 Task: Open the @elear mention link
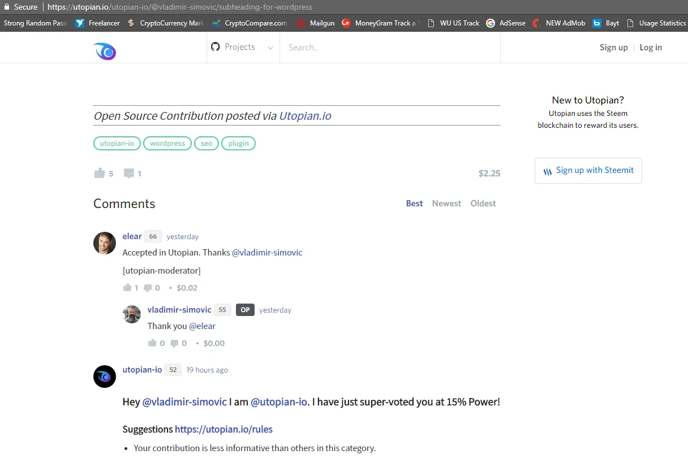(x=202, y=326)
